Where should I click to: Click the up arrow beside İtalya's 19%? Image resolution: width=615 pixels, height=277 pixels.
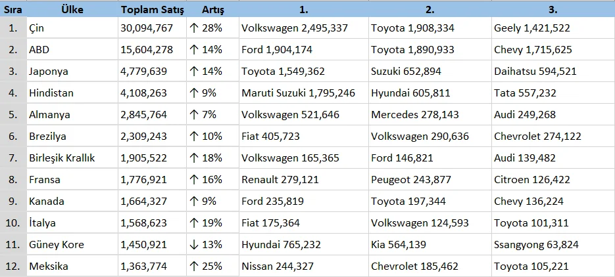click(193, 223)
